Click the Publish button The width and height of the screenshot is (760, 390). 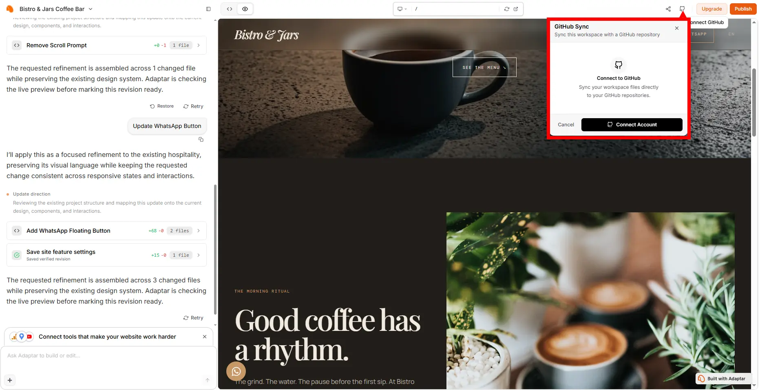pos(743,9)
